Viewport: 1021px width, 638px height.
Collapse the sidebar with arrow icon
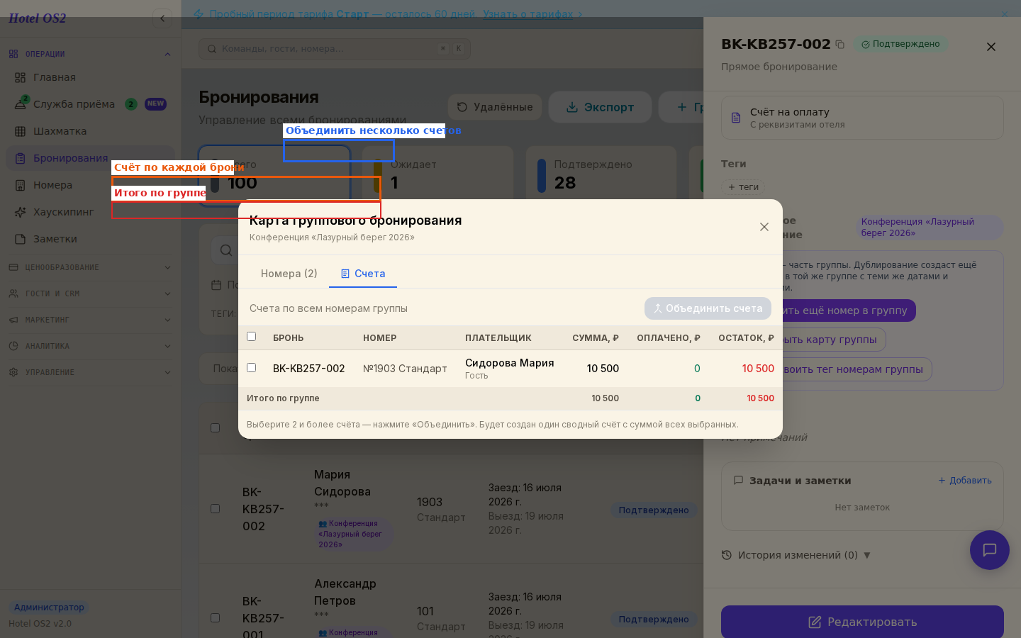tap(162, 18)
